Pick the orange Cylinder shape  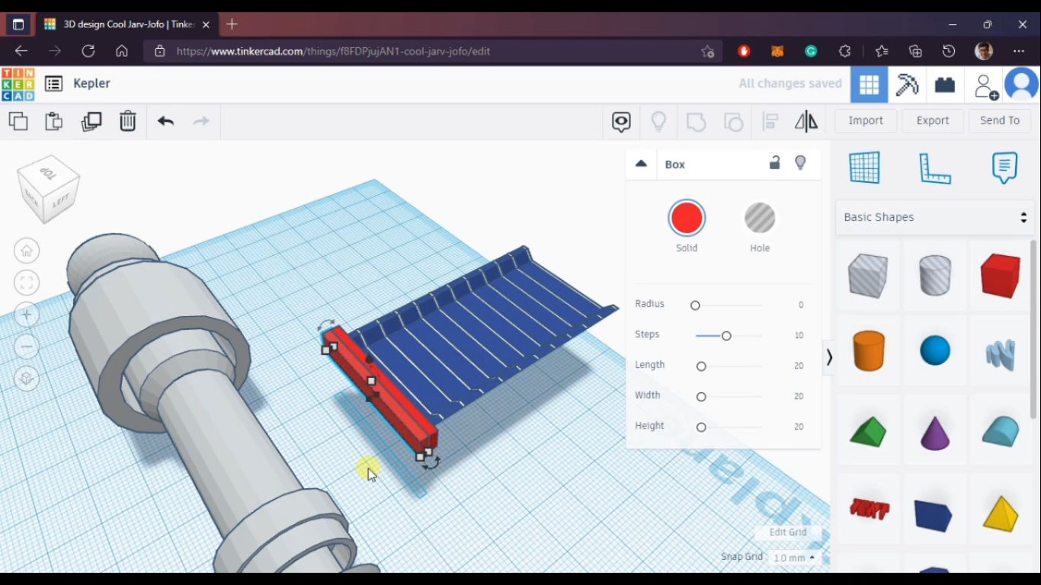[868, 350]
